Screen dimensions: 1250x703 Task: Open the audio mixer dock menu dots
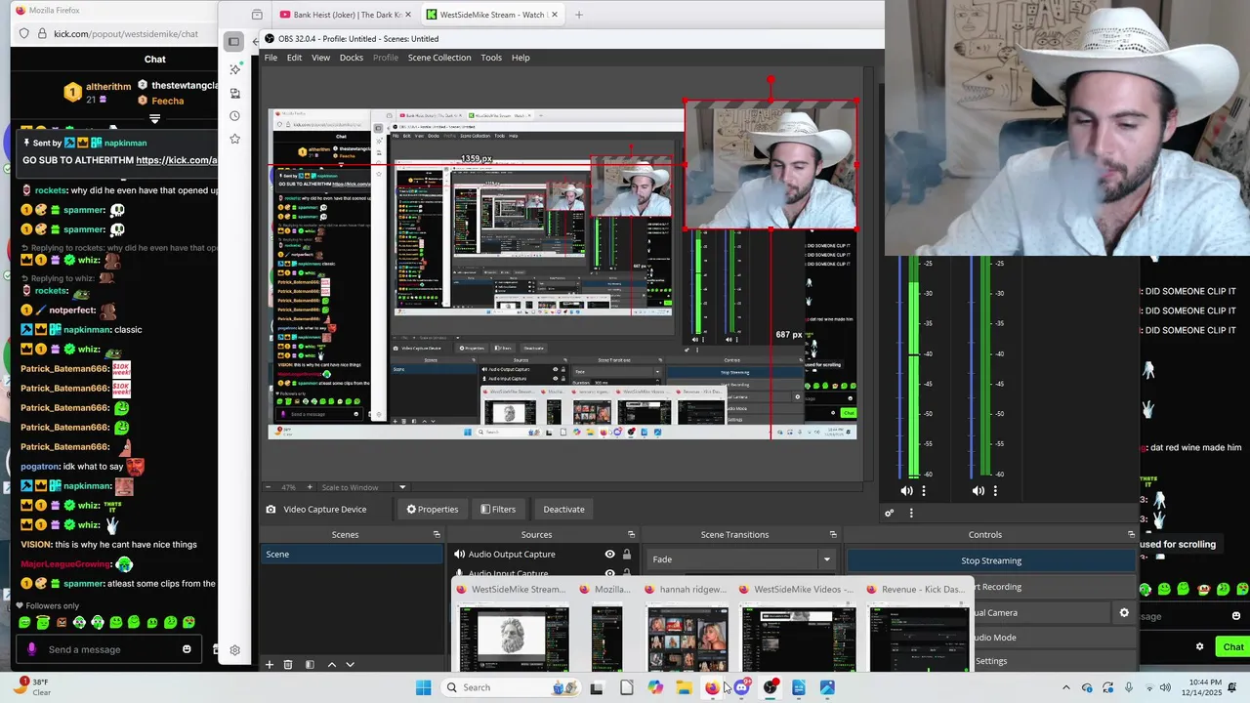coord(911,513)
